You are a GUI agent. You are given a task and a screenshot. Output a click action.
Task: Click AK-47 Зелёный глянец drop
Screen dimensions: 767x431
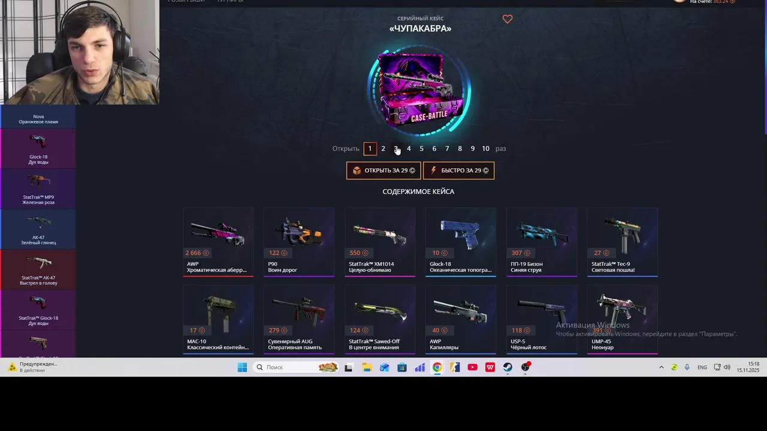click(38, 229)
